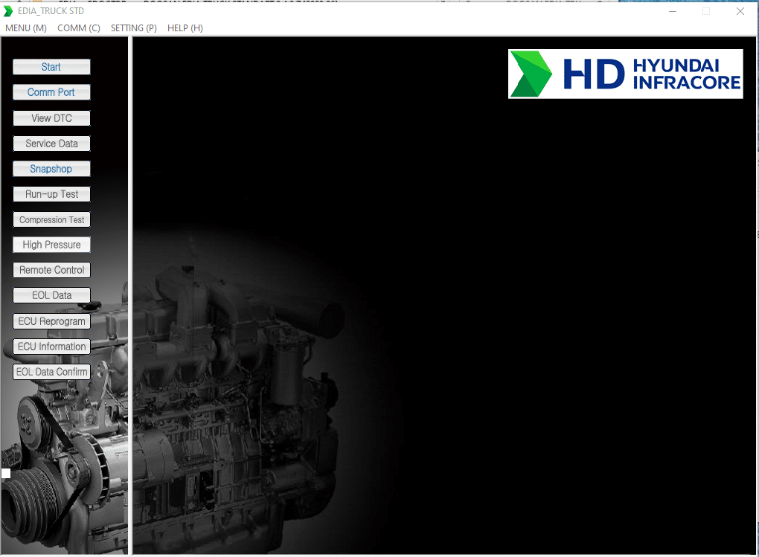Select the Remote Control option
The image size is (759, 557).
51,270
